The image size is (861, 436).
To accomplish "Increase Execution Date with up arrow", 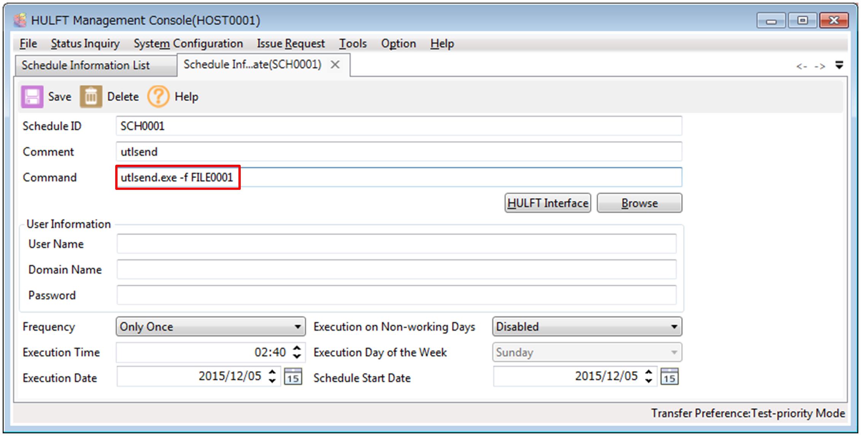I will (x=272, y=372).
